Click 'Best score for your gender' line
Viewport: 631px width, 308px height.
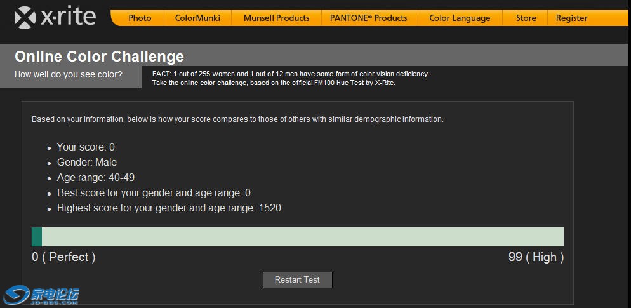click(154, 193)
